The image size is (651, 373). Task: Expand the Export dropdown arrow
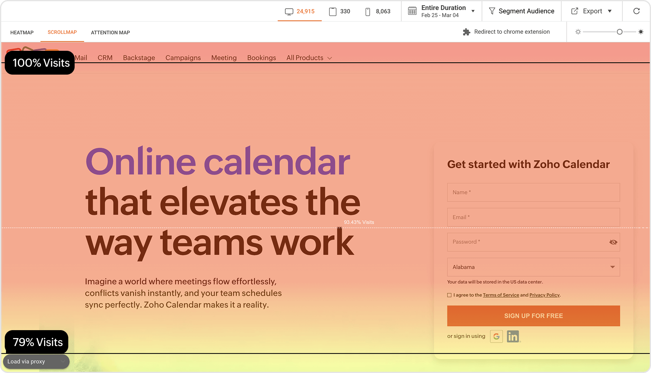[x=610, y=11]
